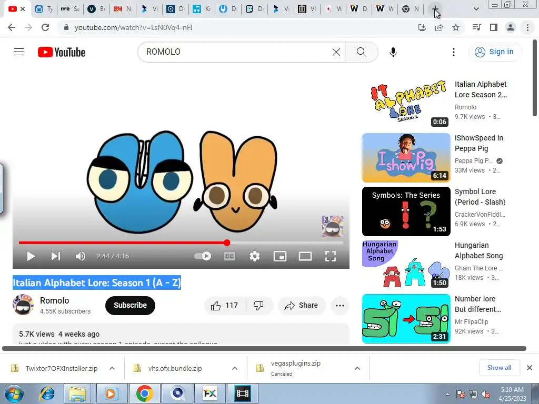The width and height of the screenshot is (539, 404).
Task: Clear the search text with X
Action: [x=336, y=52]
